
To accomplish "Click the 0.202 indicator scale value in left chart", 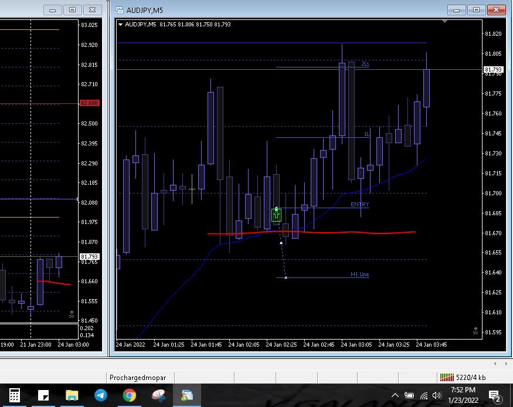I will [x=87, y=328].
